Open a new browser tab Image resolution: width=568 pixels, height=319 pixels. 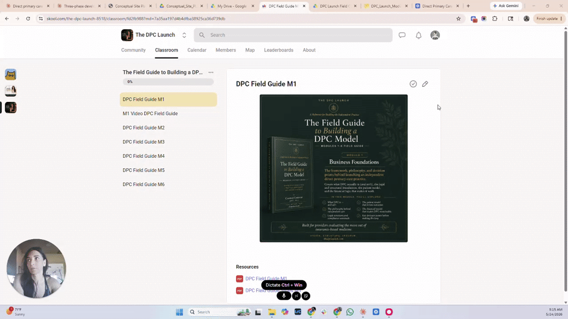(x=468, y=6)
